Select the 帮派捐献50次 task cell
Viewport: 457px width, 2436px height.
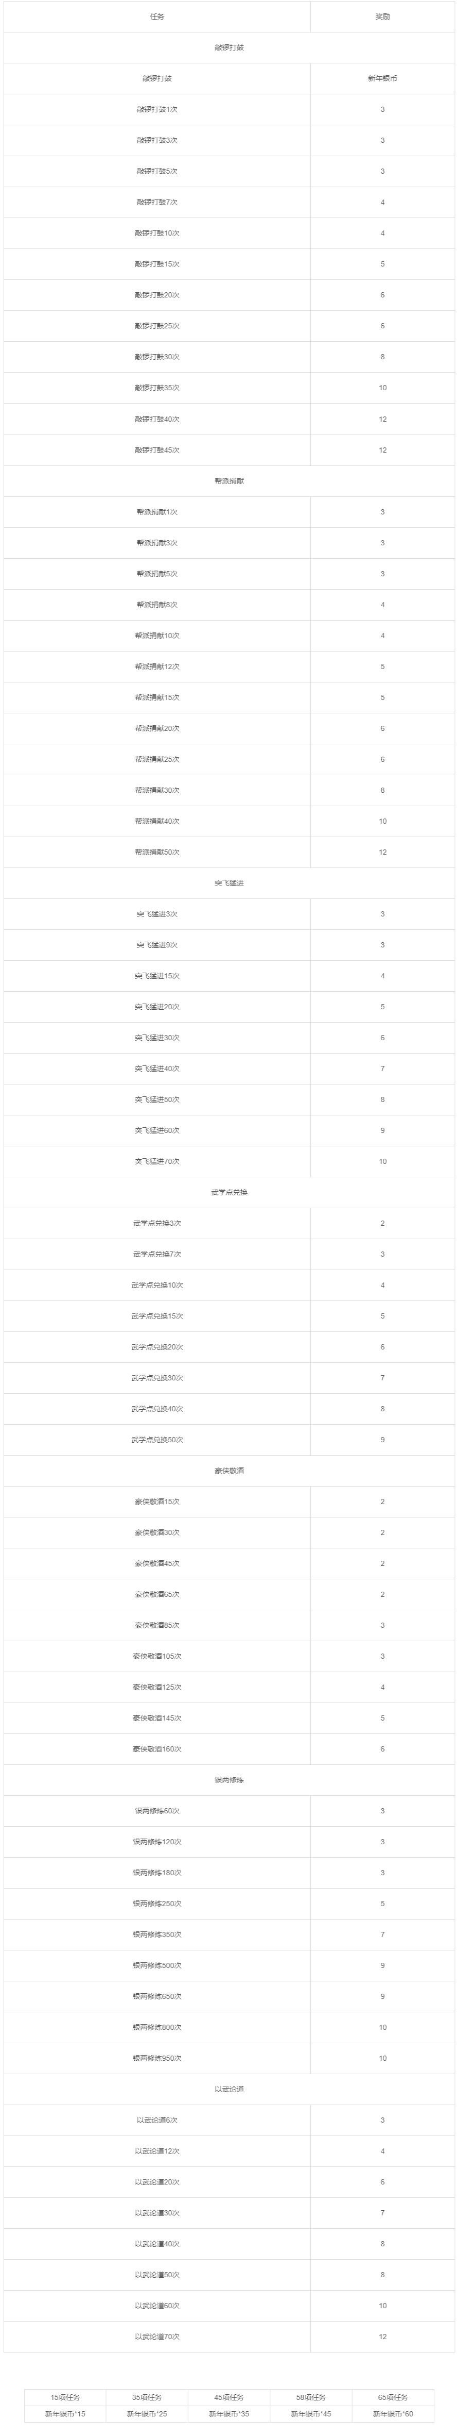[x=157, y=852]
